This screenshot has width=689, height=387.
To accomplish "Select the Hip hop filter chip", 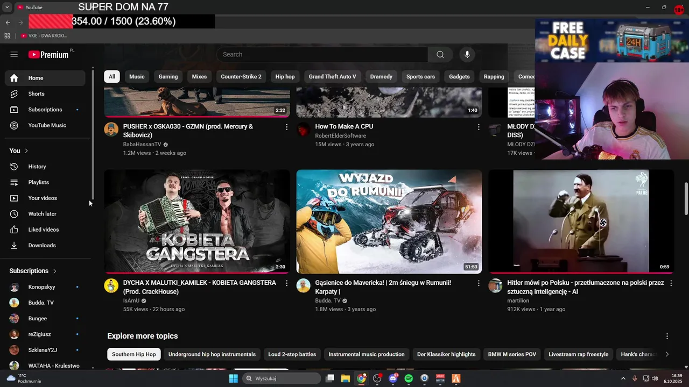I will click(x=285, y=77).
